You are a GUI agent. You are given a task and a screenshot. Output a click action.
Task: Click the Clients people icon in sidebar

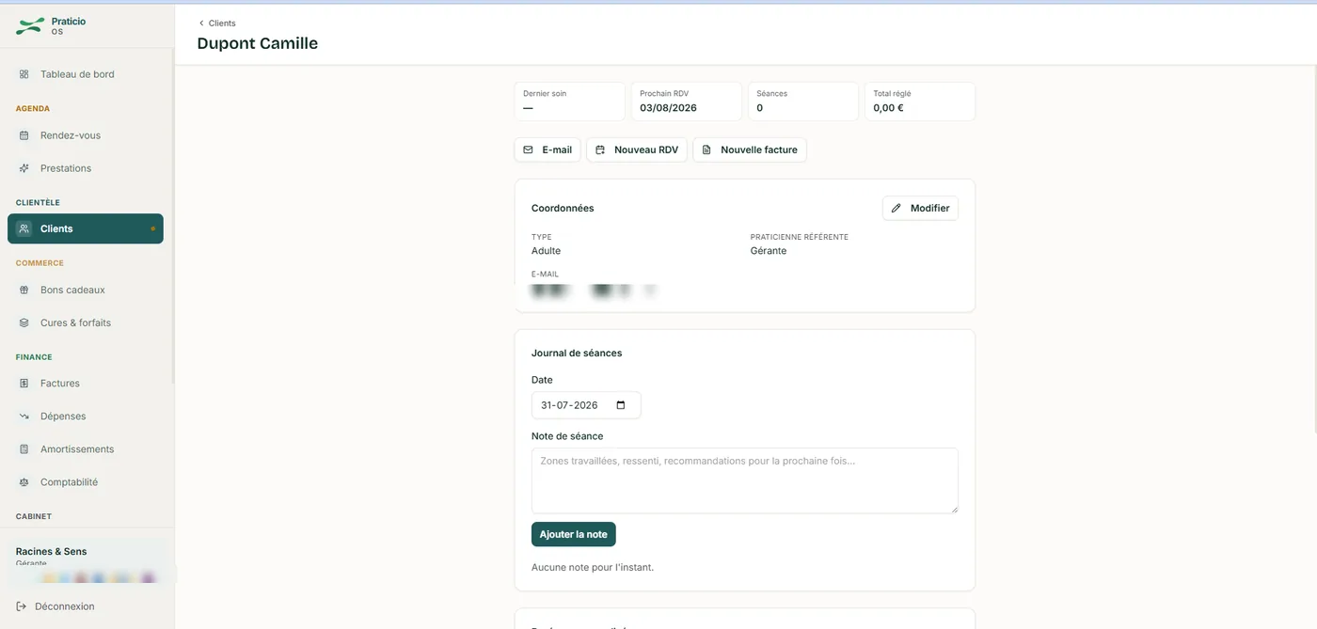click(24, 228)
